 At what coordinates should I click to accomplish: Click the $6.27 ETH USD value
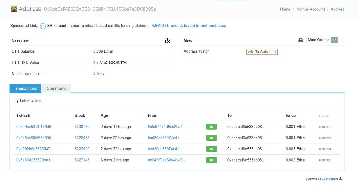click(98, 63)
